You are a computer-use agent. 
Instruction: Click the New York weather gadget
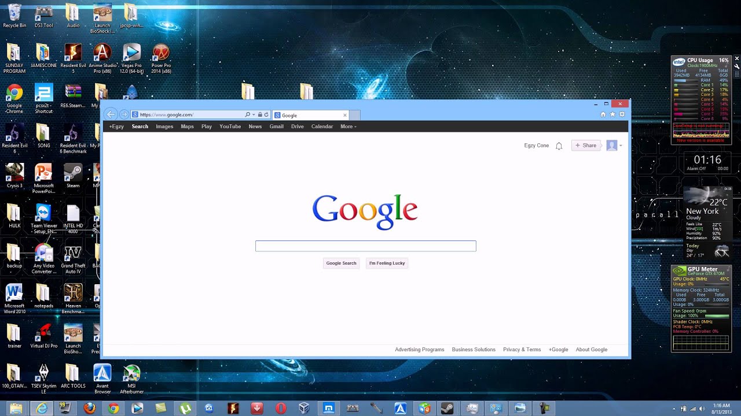pos(707,222)
